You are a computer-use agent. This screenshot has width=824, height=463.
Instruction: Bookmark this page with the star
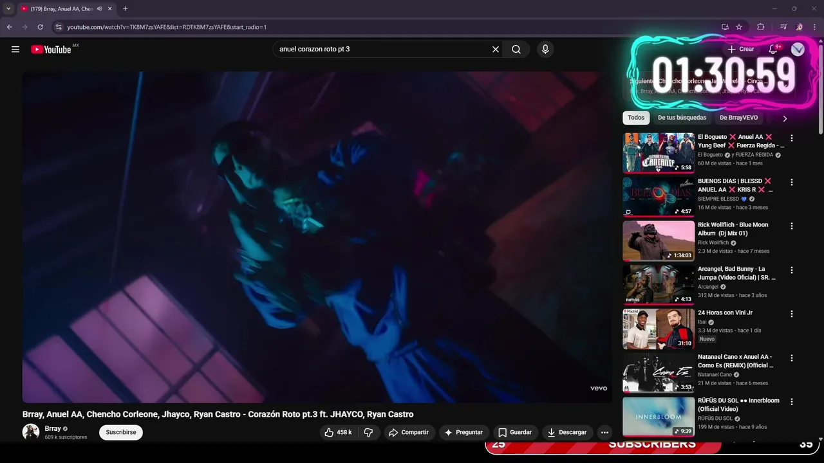coord(739,27)
